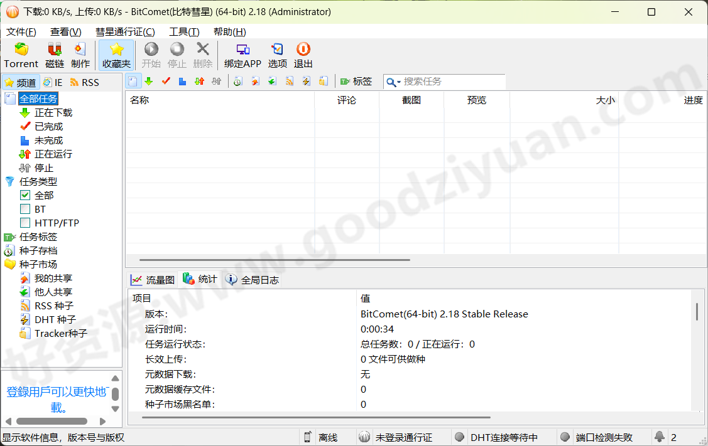Open the 选项 options dialog

point(277,55)
